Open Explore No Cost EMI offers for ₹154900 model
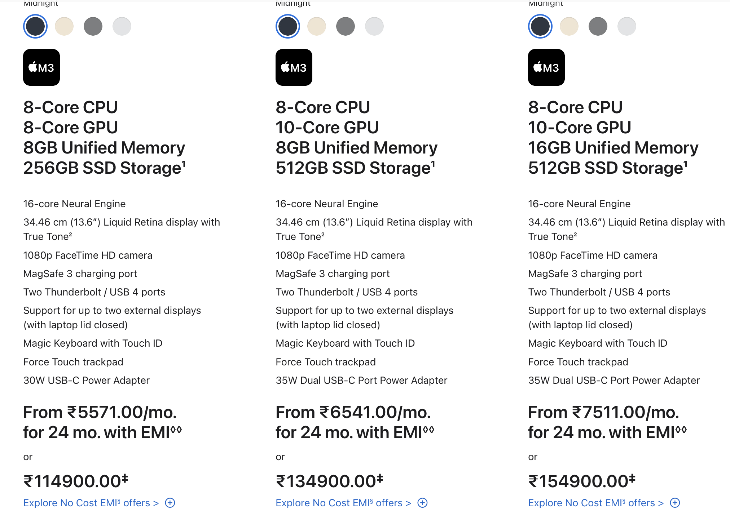 click(x=596, y=503)
